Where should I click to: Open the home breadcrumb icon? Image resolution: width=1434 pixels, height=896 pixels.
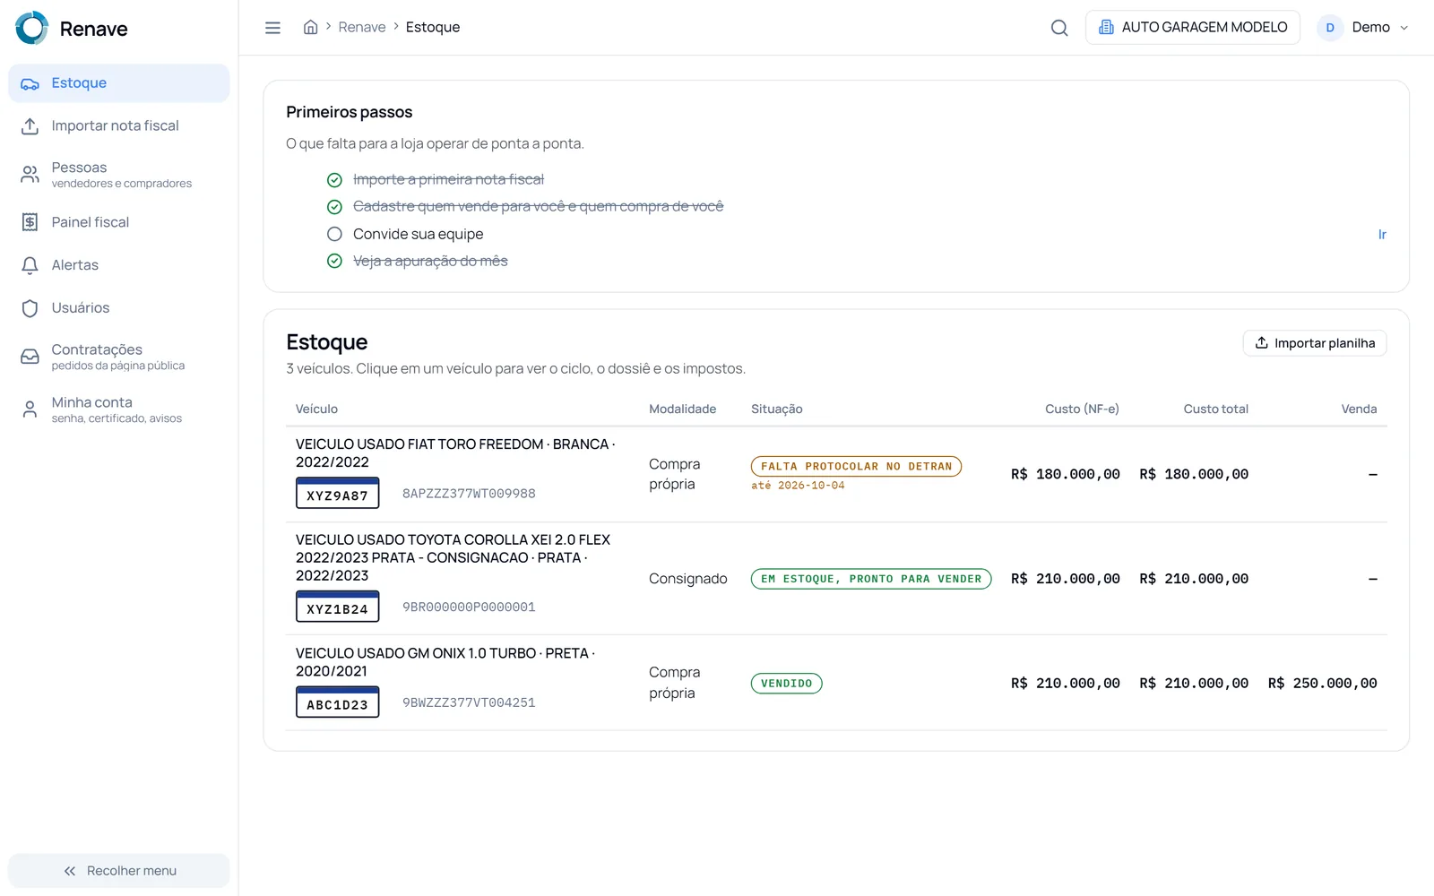[310, 27]
